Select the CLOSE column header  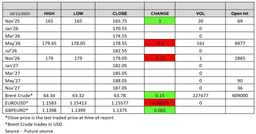120,14
